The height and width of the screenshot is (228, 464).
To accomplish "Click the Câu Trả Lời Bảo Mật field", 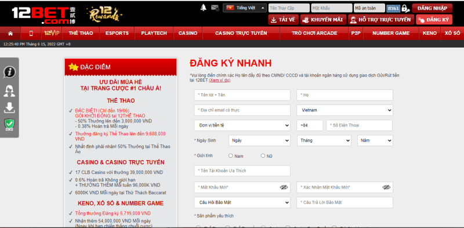I will pos(345,202).
